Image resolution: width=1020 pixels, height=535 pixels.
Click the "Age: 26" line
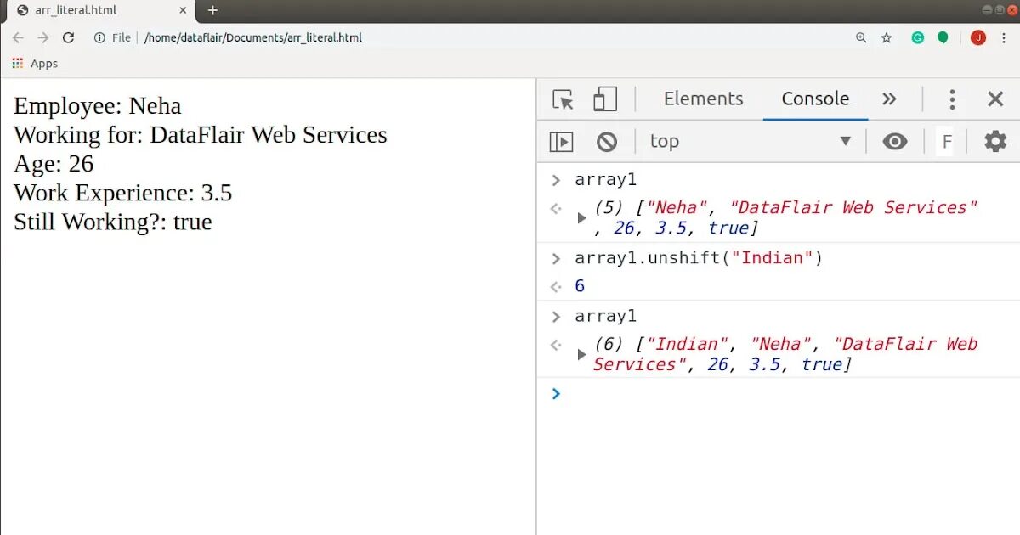tap(54, 164)
